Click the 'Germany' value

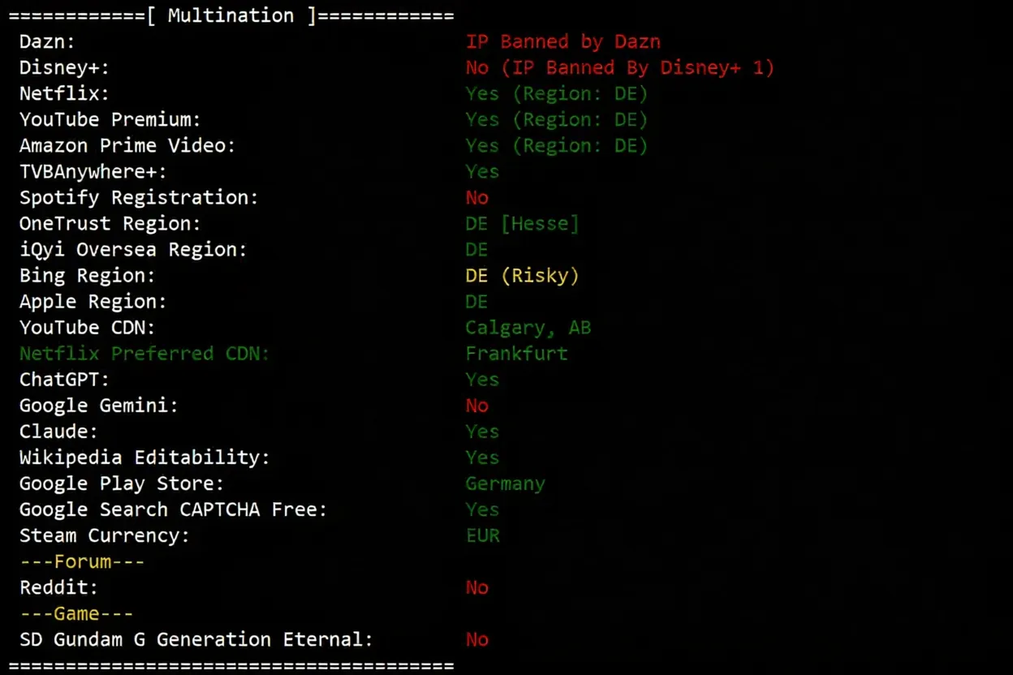pos(505,484)
